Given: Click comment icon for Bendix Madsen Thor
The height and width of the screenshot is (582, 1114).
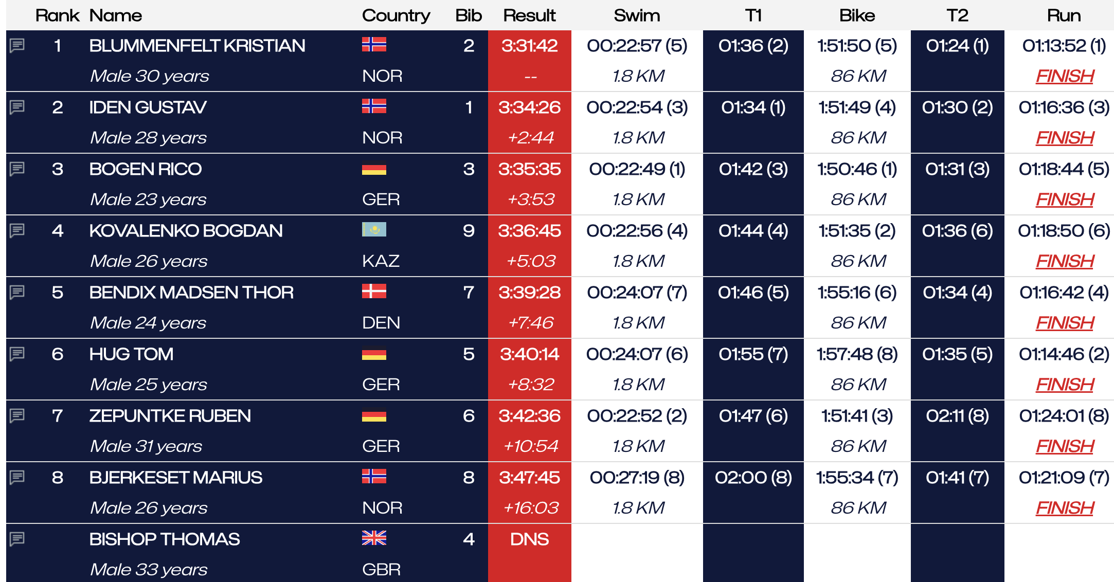Looking at the screenshot, I should [x=17, y=292].
